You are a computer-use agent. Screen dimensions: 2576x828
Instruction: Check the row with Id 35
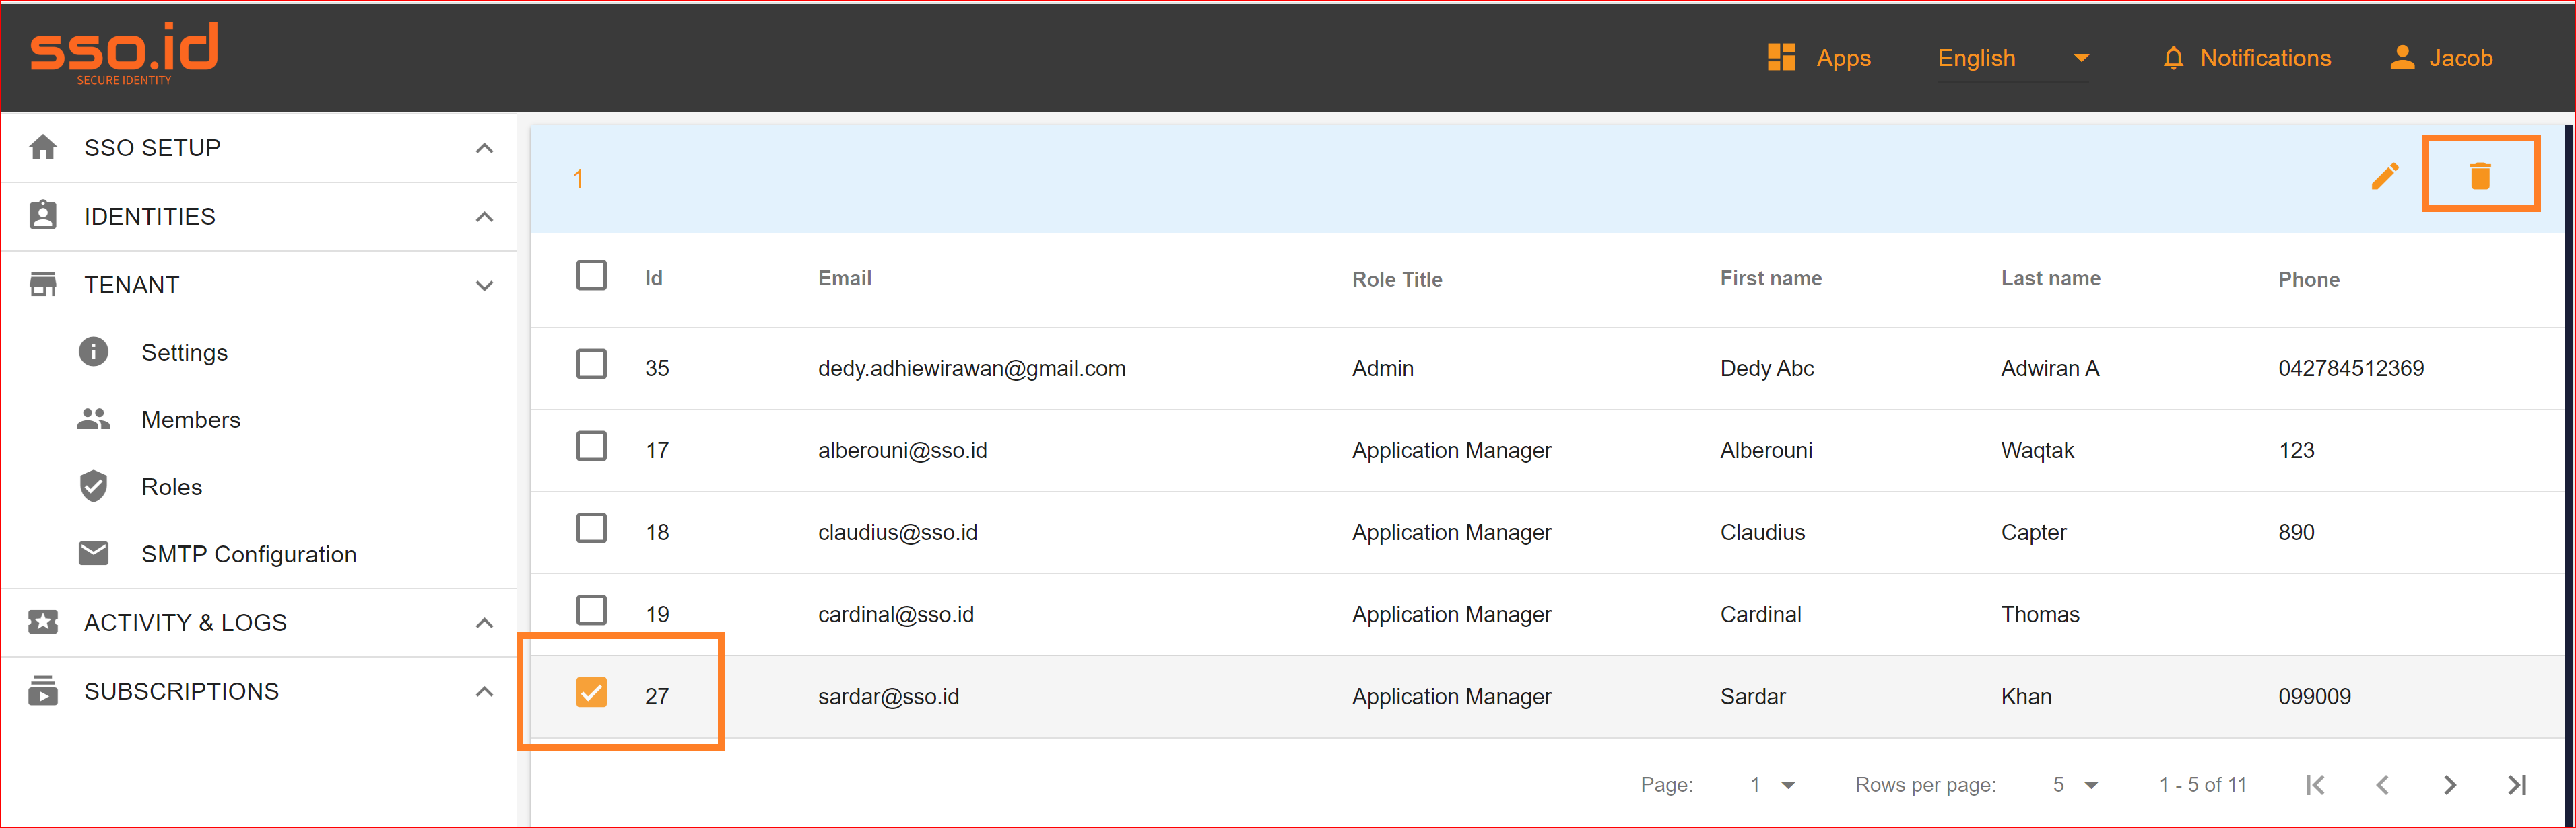pyautogui.click(x=591, y=364)
